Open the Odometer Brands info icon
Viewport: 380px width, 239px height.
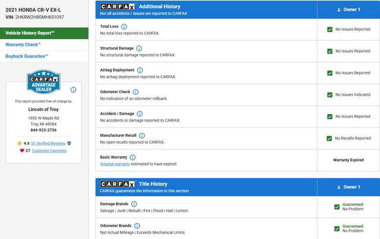pos(137,226)
